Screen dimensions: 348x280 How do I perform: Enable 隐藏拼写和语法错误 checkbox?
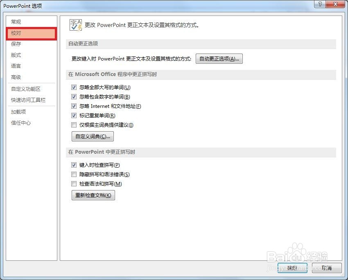click(74, 174)
